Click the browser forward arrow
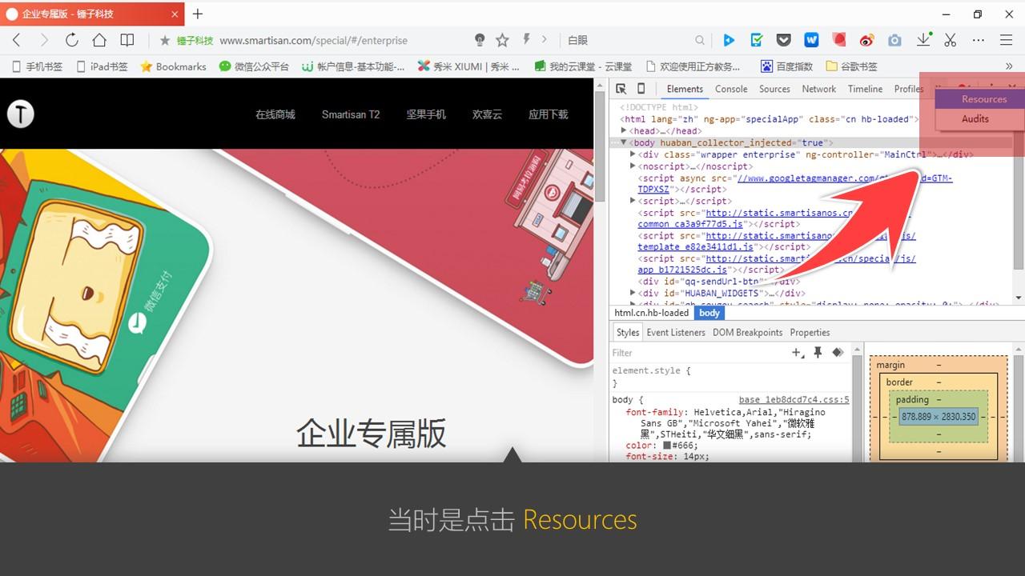Screen dimensions: 1025x576 pyautogui.click(x=44, y=40)
